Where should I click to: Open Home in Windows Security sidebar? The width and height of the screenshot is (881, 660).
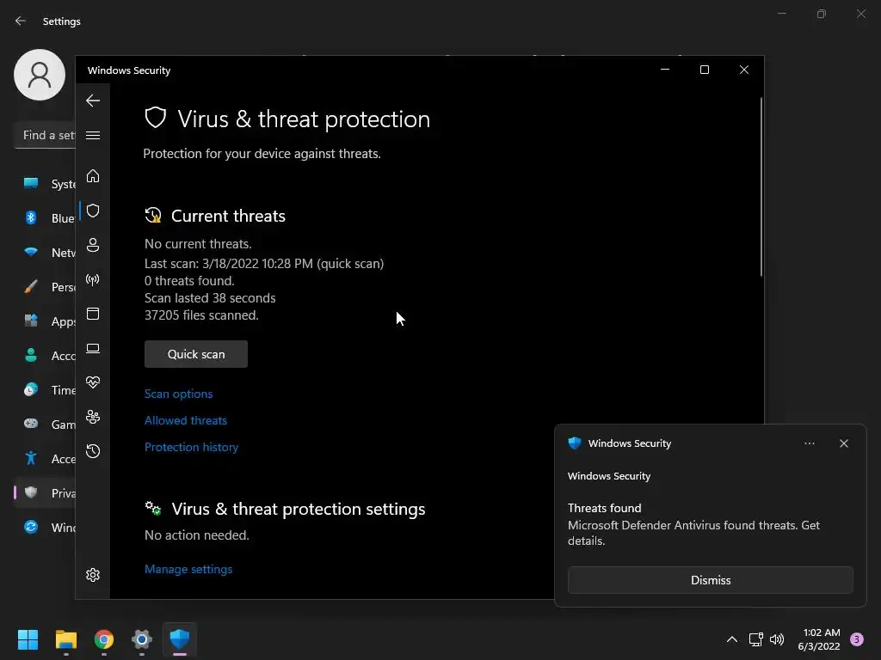point(93,176)
